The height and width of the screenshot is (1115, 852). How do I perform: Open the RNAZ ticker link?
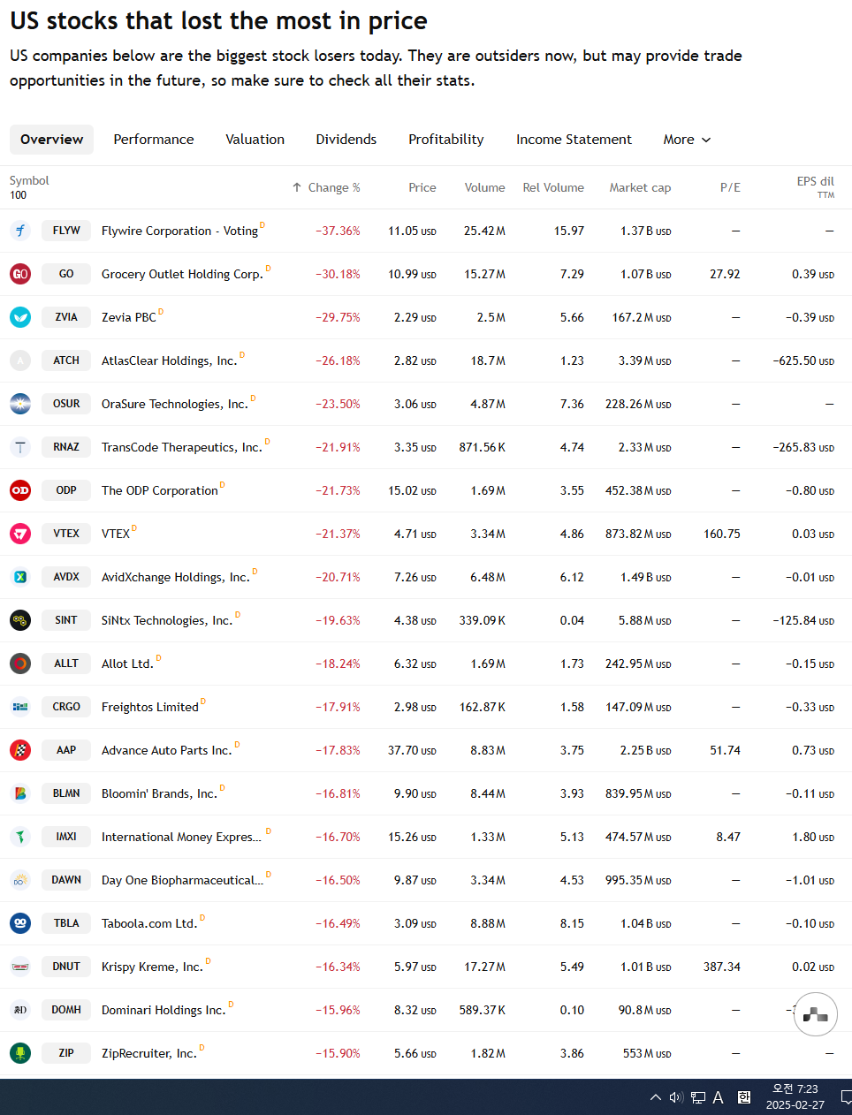click(x=66, y=447)
